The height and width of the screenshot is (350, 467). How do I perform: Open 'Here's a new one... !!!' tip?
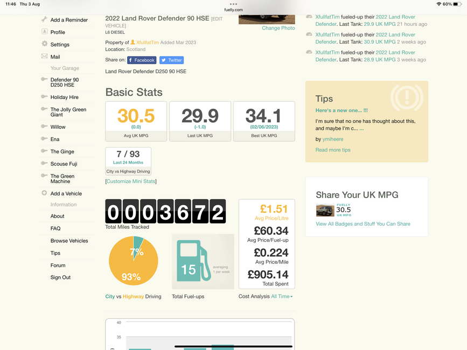341,110
